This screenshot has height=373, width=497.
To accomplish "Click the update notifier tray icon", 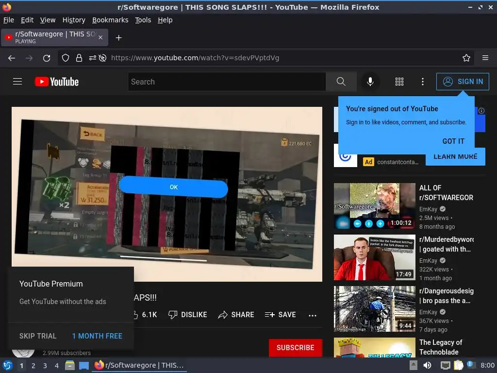I will click(471, 365).
